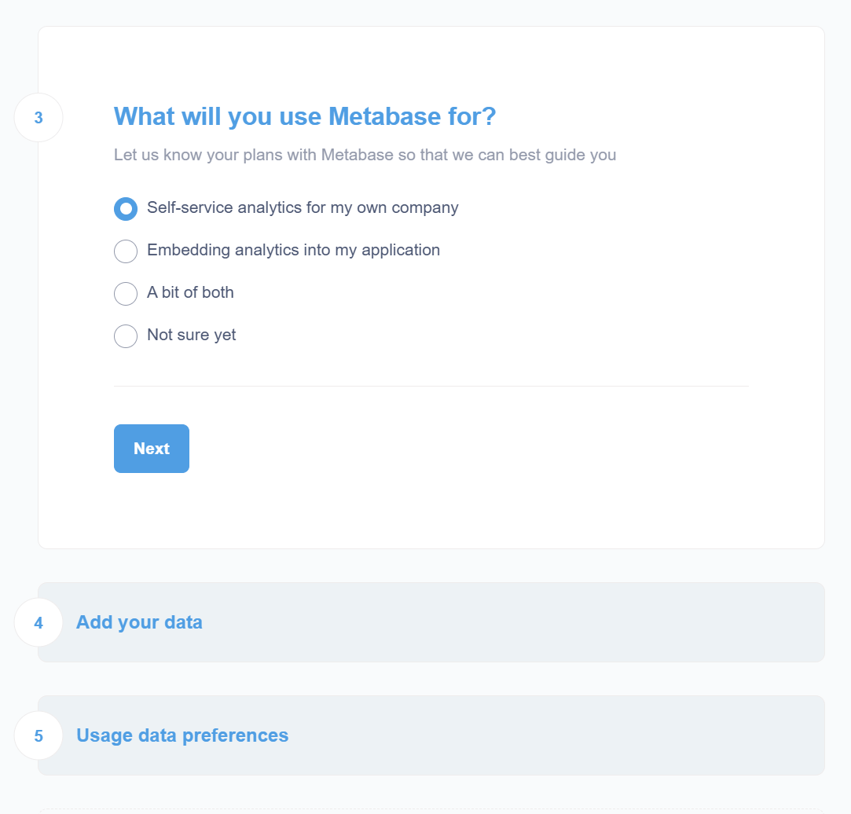Click the 'Add your data' label
The height and width of the screenshot is (814, 851).
point(139,621)
